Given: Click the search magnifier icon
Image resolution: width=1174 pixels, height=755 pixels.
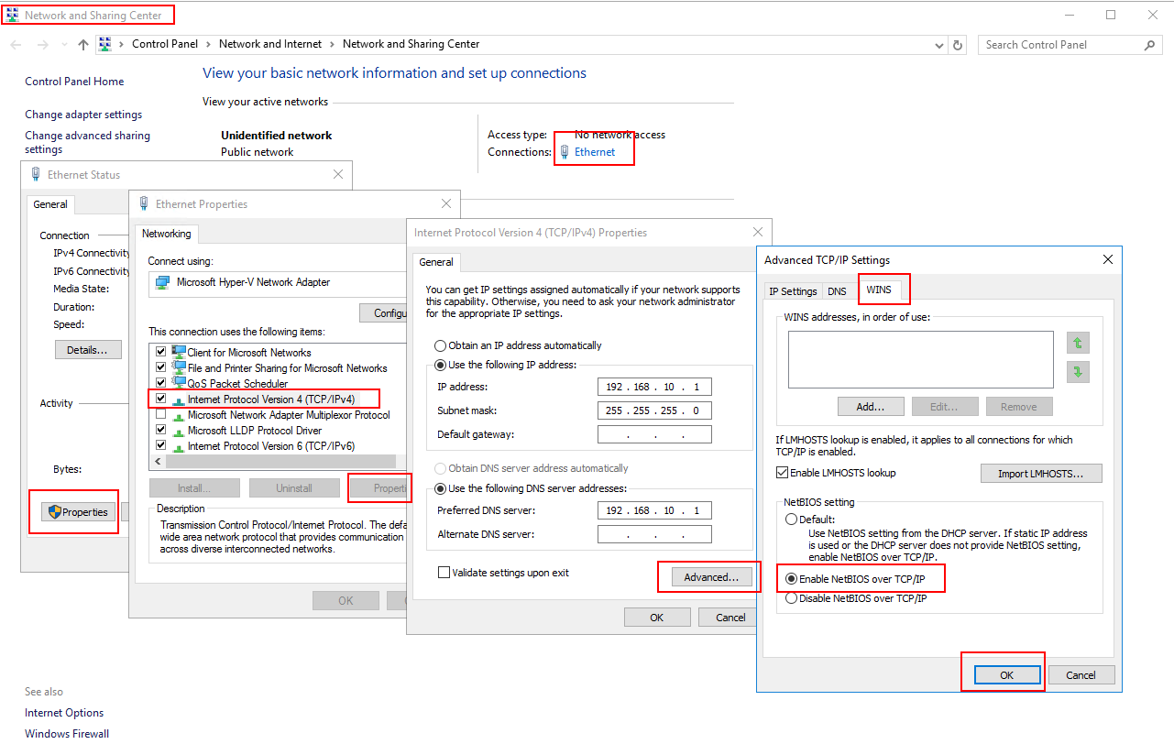Looking at the screenshot, I should point(1149,45).
